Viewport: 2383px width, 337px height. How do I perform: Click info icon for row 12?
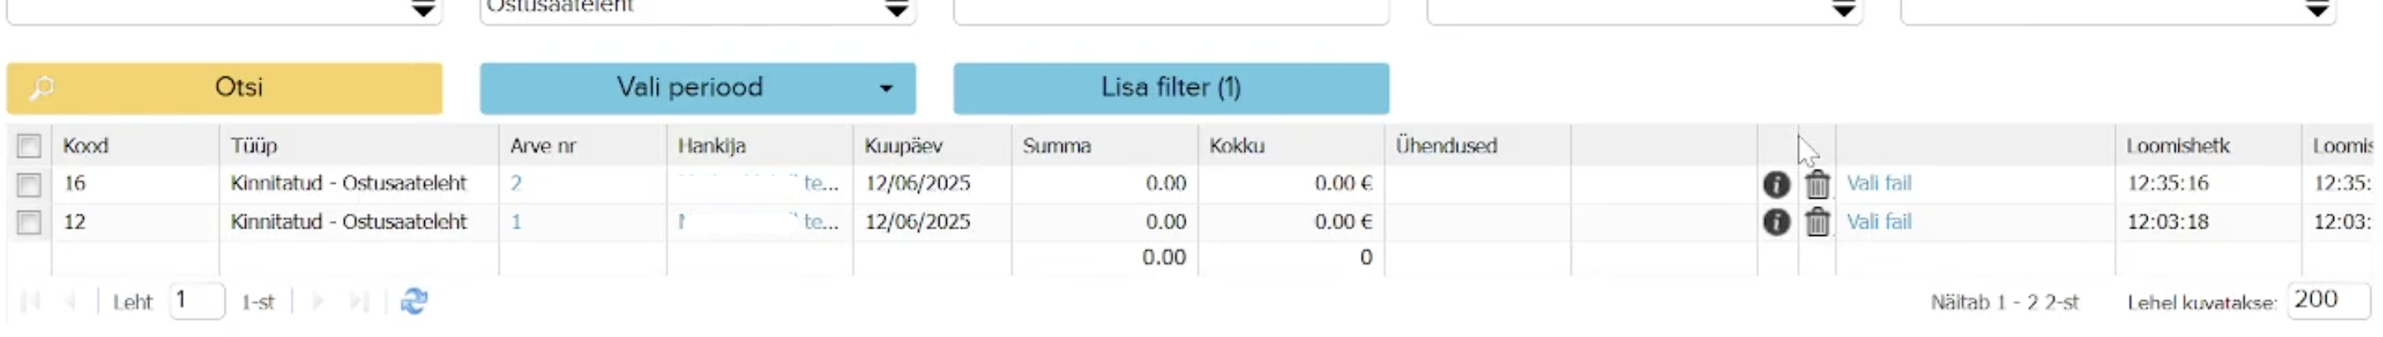pyautogui.click(x=1775, y=223)
